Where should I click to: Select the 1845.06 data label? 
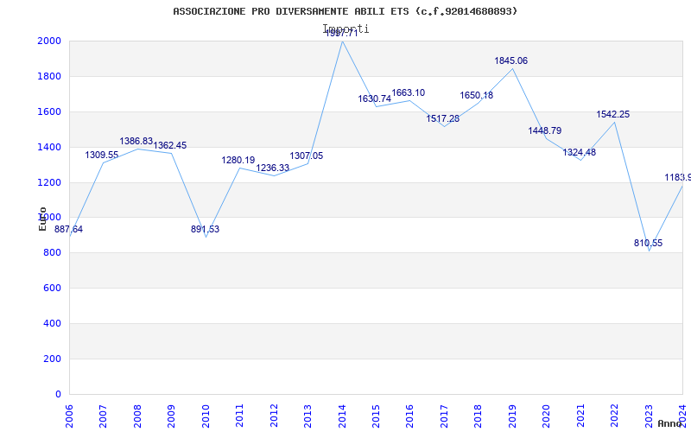tap(510, 60)
